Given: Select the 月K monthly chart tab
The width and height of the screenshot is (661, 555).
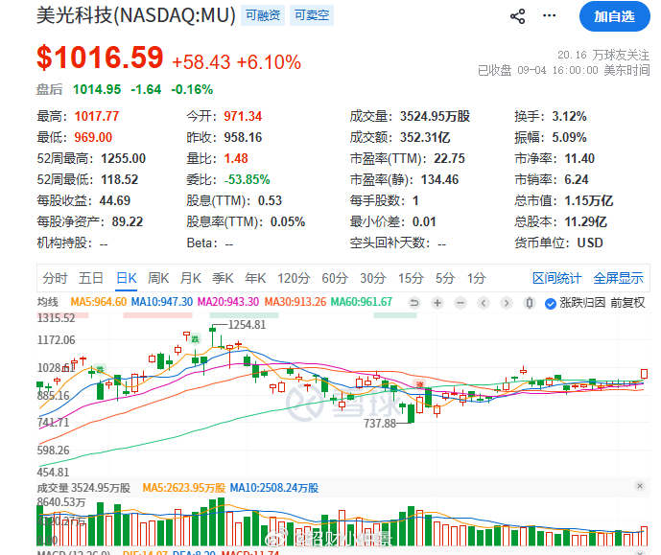Looking at the screenshot, I should (x=191, y=278).
